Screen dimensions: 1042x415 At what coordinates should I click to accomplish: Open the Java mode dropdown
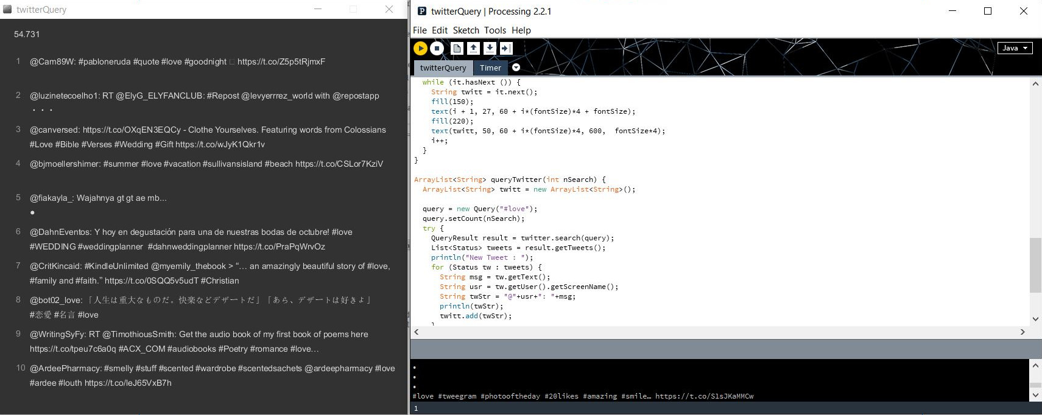(x=1015, y=48)
